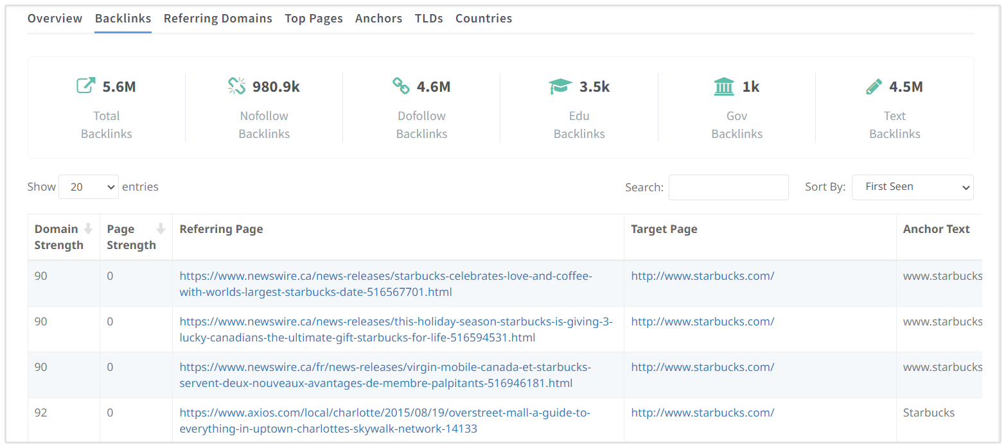Click the Text Backlinks pencil icon
1006x448 pixels.
(874, 86)
